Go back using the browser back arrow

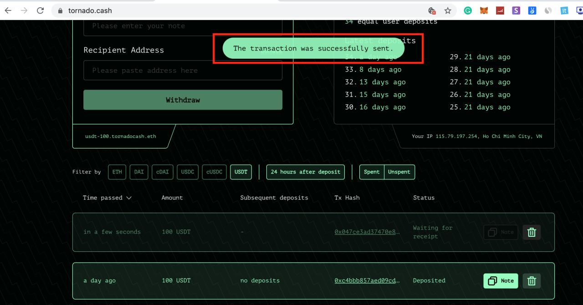pos(8,10)
